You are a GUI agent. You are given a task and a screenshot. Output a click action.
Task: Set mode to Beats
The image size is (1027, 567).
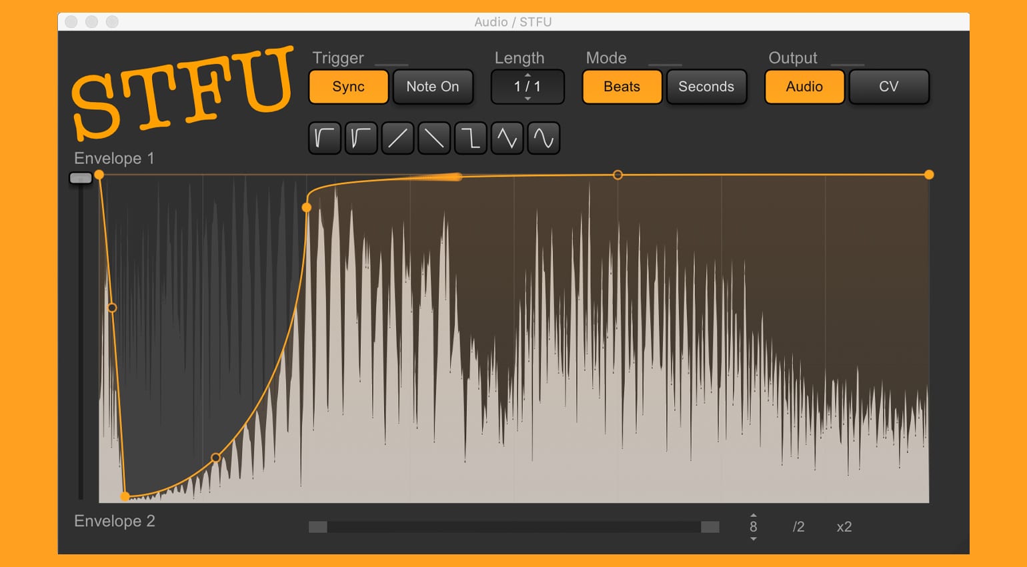coord(622,87)
